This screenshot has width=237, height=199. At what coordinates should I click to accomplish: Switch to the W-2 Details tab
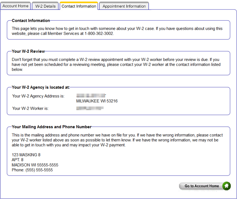[x=45, y=6]
